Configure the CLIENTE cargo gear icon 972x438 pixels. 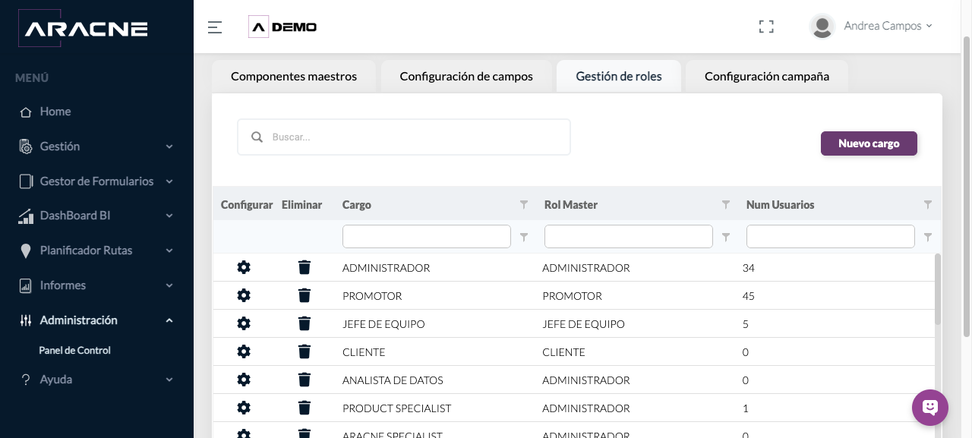244,351
